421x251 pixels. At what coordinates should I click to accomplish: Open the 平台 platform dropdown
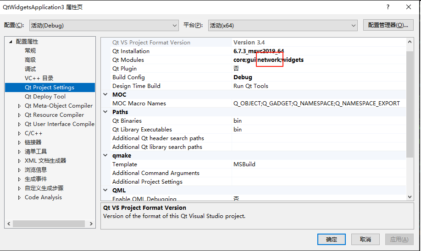click(x=283, y=26)
